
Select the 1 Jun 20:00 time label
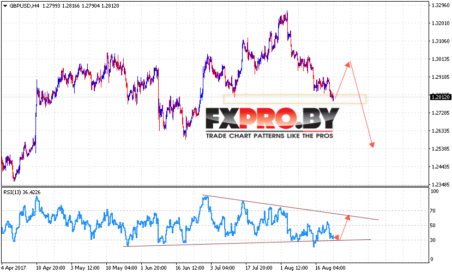(x=154, y=268)
